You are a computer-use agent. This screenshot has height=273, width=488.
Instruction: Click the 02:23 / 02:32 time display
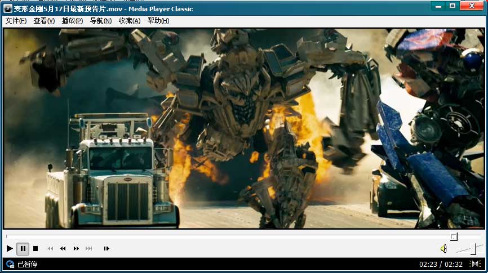441,265
